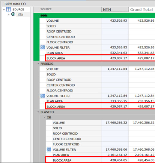Select the Table Data (1) panel title
The image size is (155, 163).
pyautogui.click(x=15, y=4)
